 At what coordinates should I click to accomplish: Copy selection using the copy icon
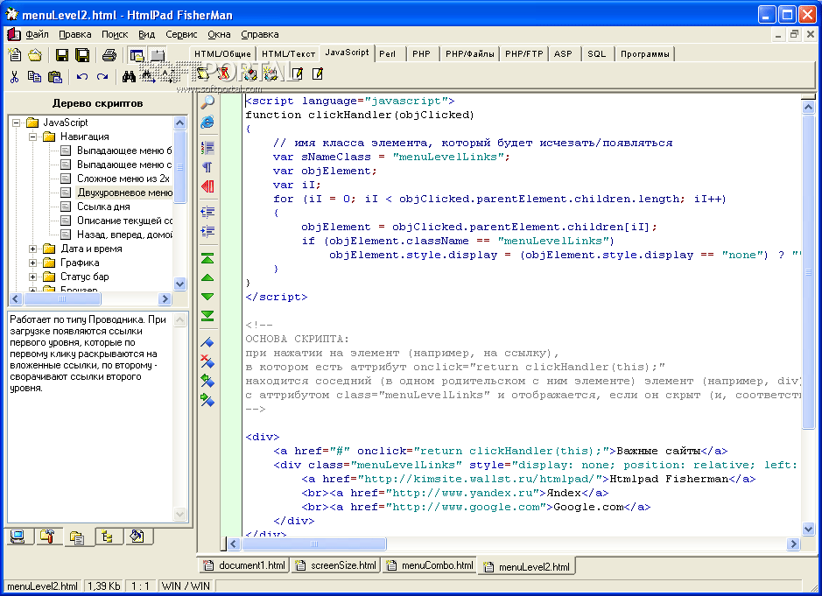(x=35, y=76)
